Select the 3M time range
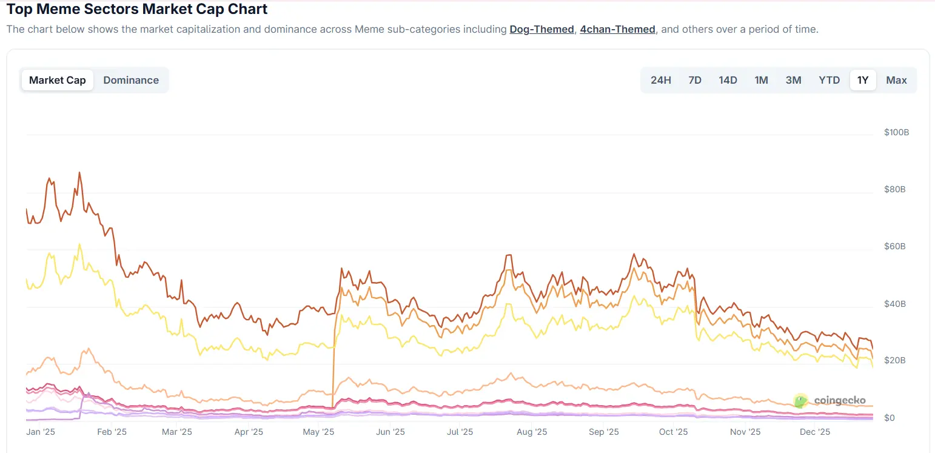 click(793, 79)
